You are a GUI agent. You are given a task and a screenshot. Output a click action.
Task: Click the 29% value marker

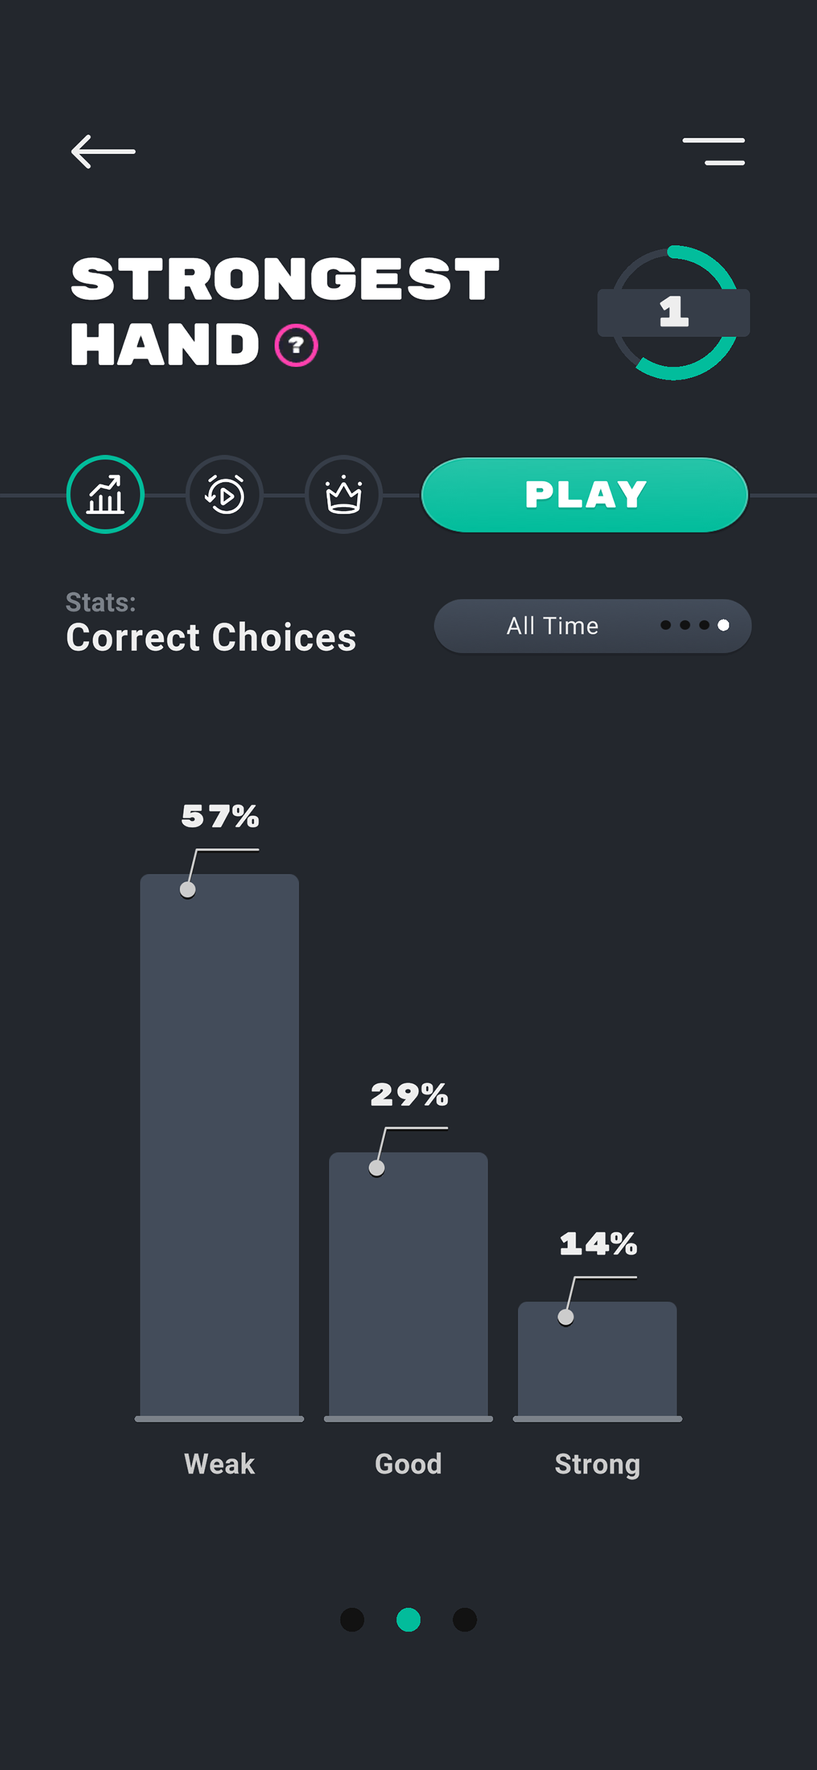pos(376,1168)
